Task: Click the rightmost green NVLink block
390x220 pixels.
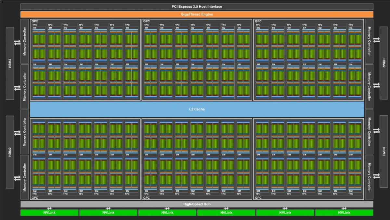Action: click(344, 213)
